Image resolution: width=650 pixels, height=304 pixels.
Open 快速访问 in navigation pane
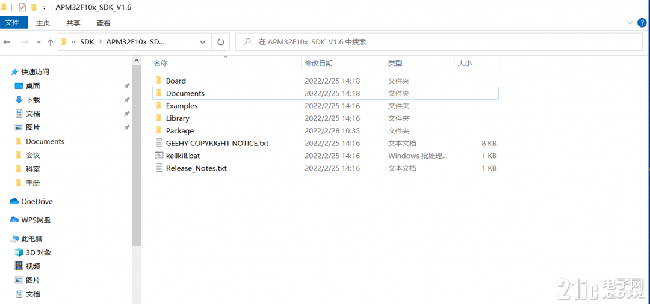[x=36, y=72]
